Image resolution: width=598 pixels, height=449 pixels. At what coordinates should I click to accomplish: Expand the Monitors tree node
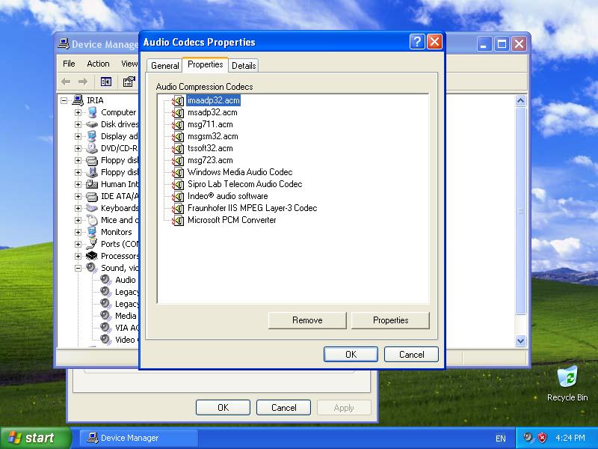point(78,232)
